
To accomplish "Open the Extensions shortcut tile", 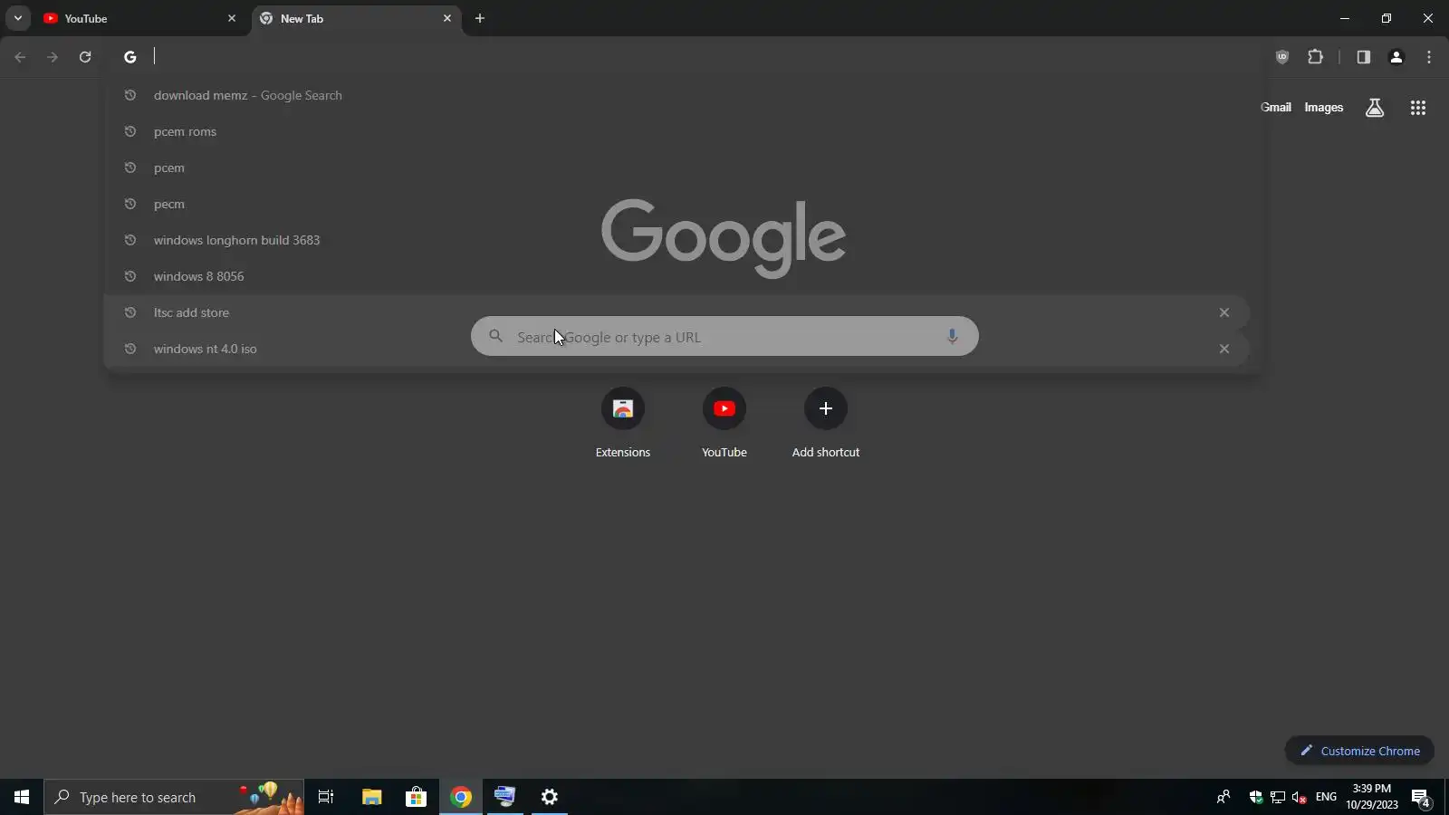I will tap(623, 424).
